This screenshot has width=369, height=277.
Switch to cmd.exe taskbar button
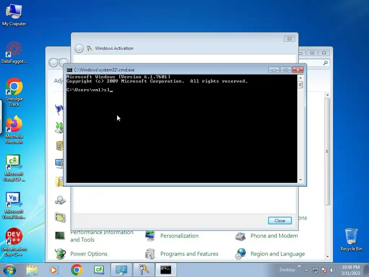pos(166,270)
